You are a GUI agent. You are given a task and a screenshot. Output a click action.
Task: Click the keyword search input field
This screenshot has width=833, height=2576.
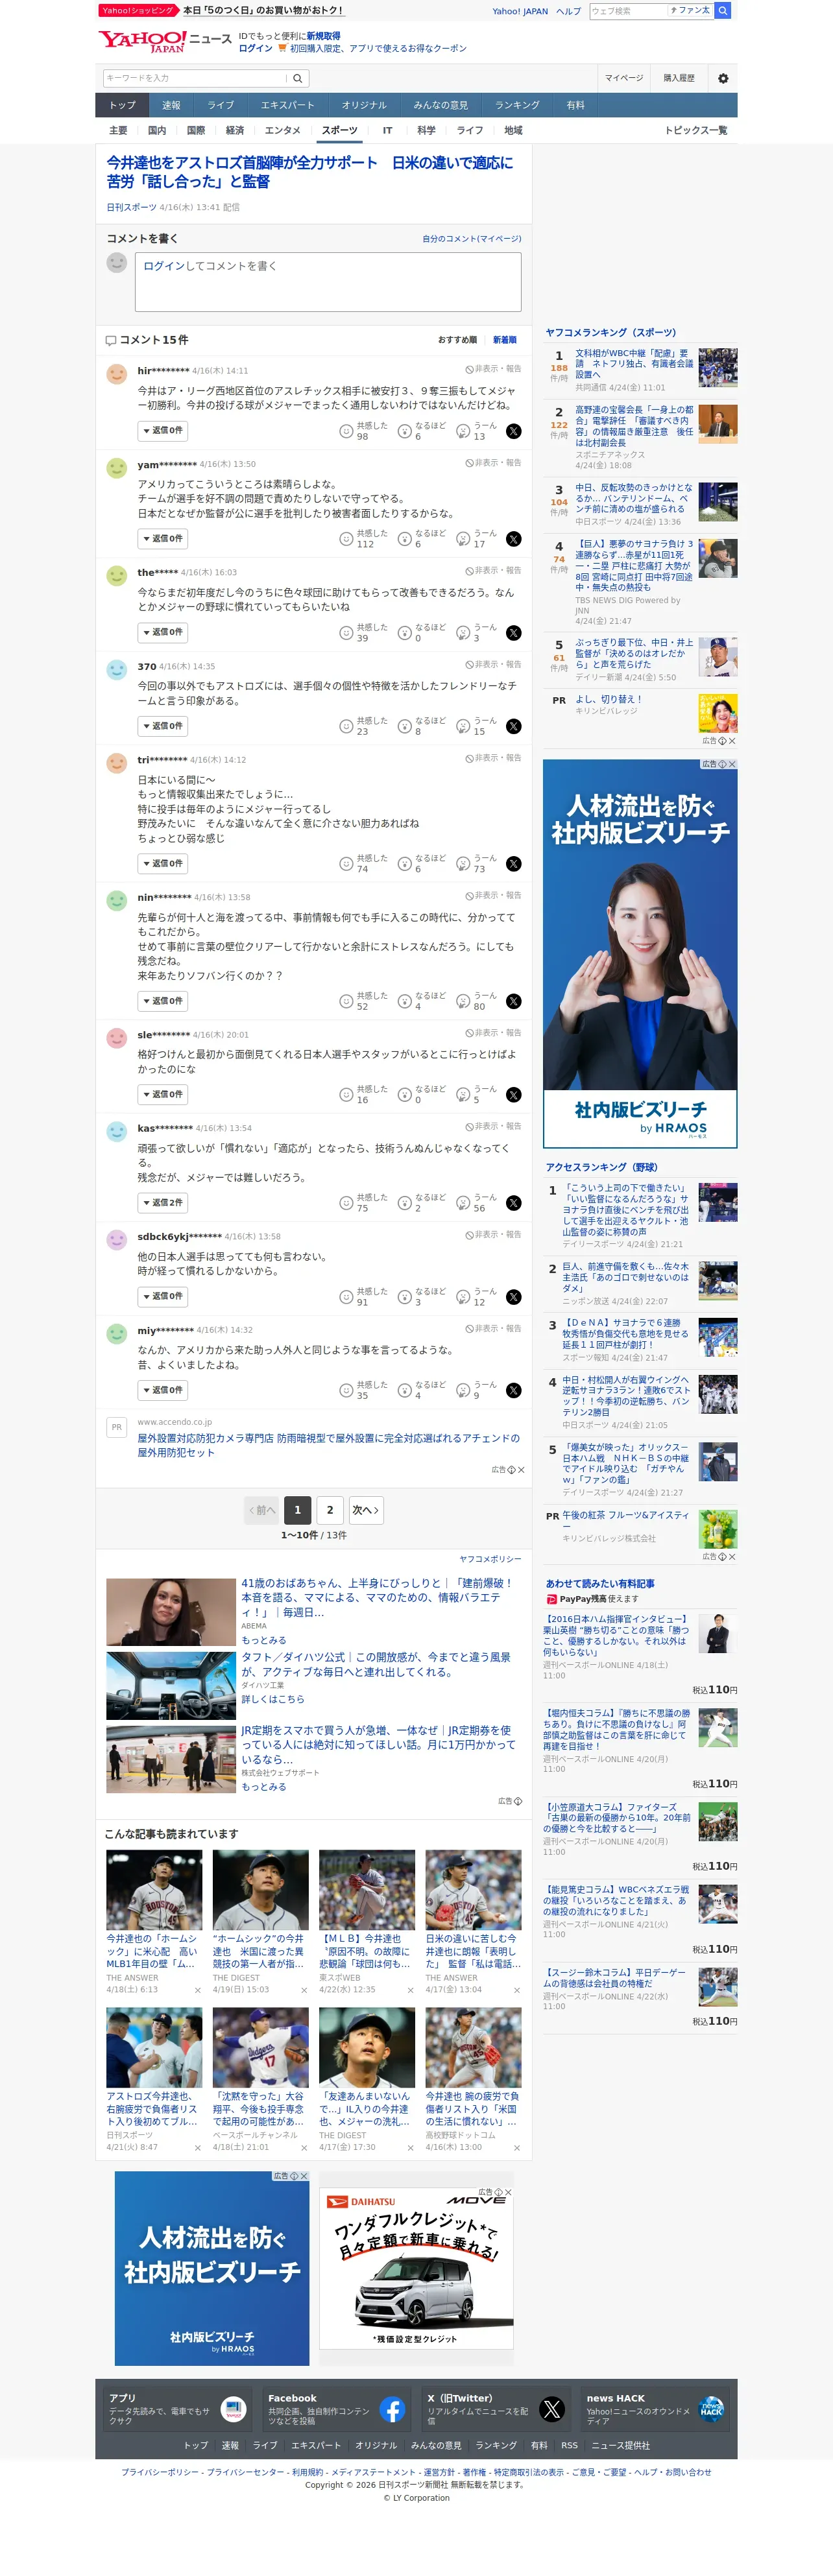(x=195, y=78)
